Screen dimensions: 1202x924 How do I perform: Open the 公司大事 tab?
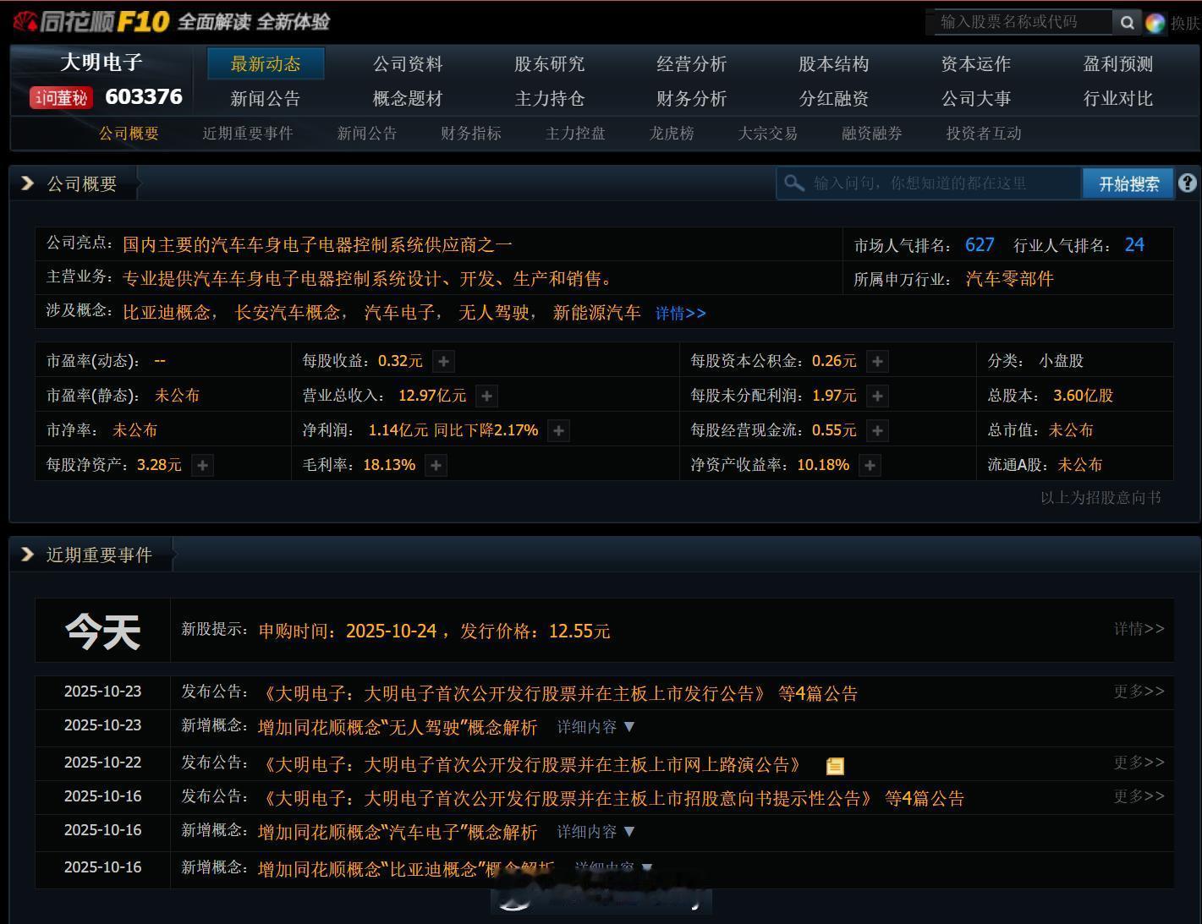point(976,98)
